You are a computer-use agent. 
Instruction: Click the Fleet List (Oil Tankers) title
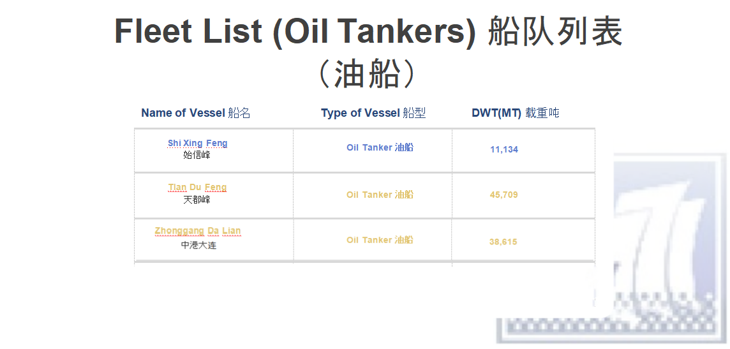tap(295, 32)
